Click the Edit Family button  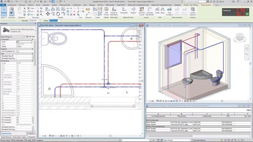pos(106,11)
